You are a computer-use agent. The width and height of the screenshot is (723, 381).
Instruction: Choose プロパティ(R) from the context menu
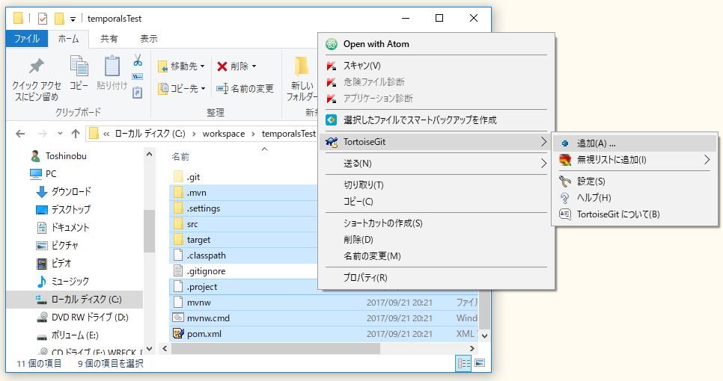[x=436, y=277]
